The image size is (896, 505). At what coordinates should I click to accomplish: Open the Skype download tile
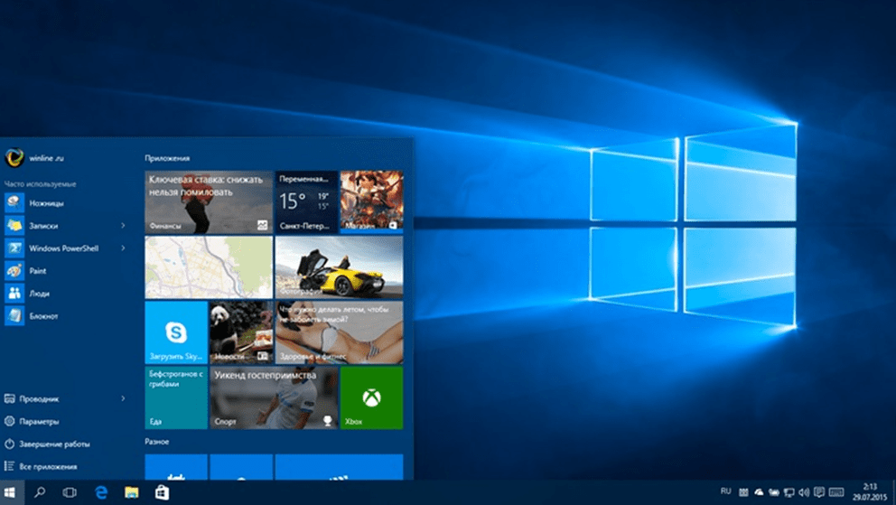pyautogui.click(x=175, y=332)
